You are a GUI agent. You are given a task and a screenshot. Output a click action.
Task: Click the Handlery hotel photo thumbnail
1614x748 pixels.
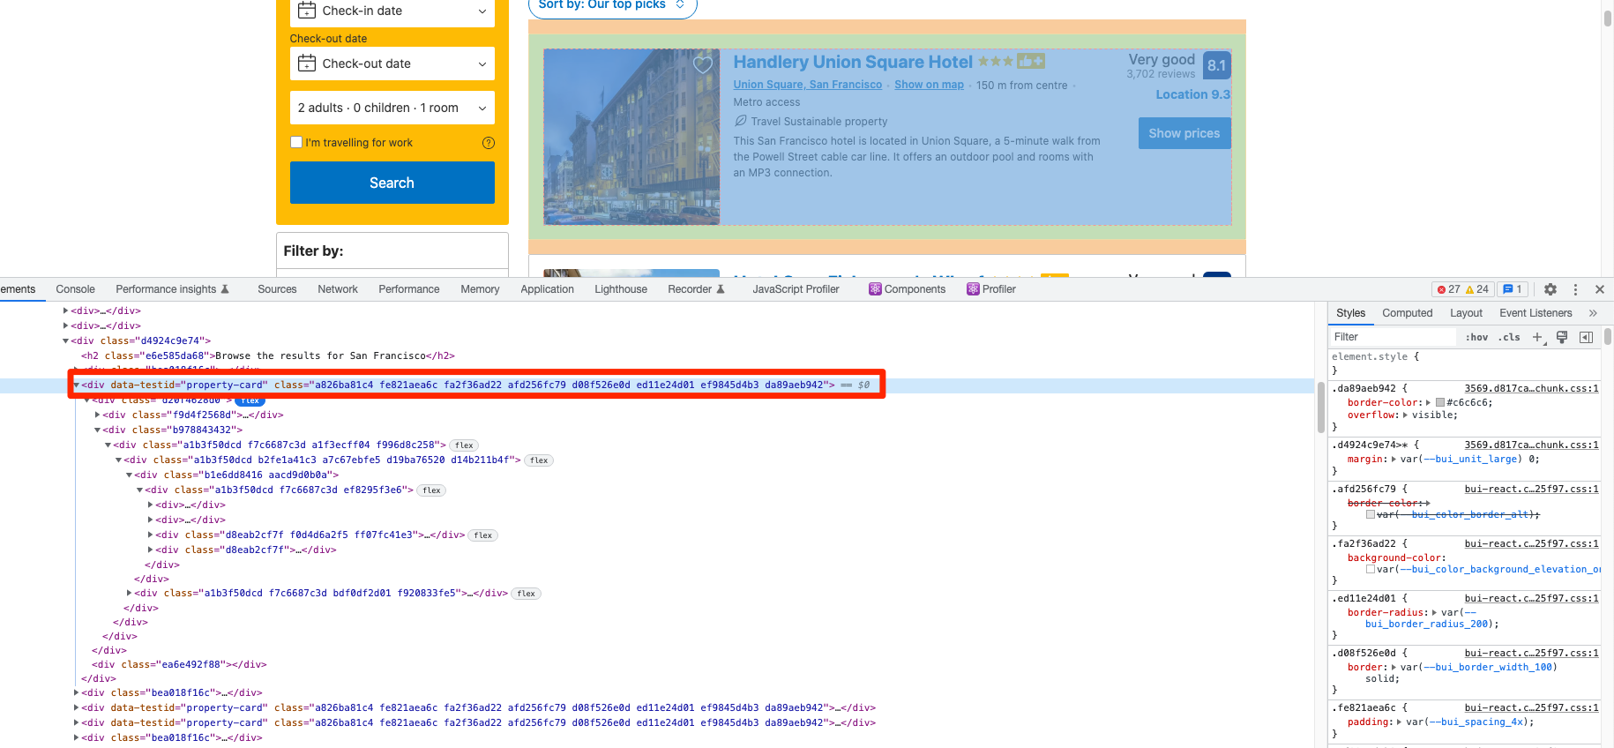pos(631,137)
